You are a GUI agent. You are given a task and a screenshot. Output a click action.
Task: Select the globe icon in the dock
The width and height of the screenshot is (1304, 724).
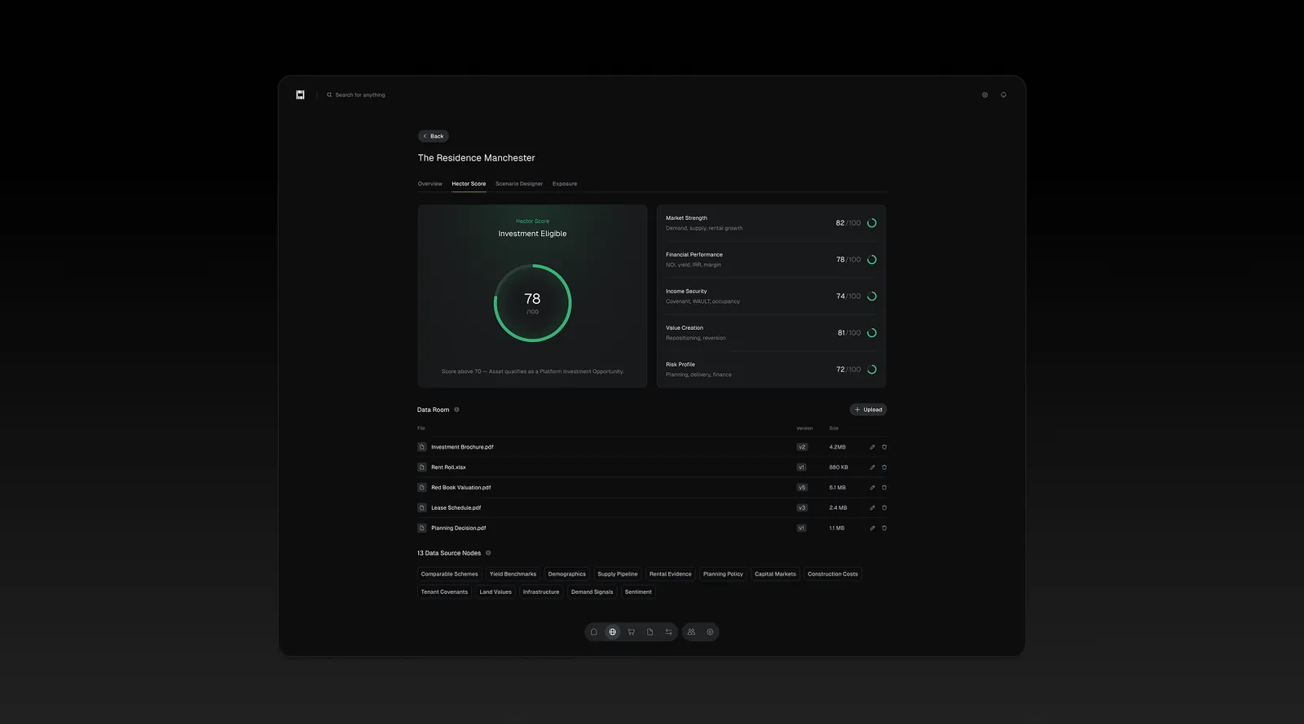tap(613, 632)
